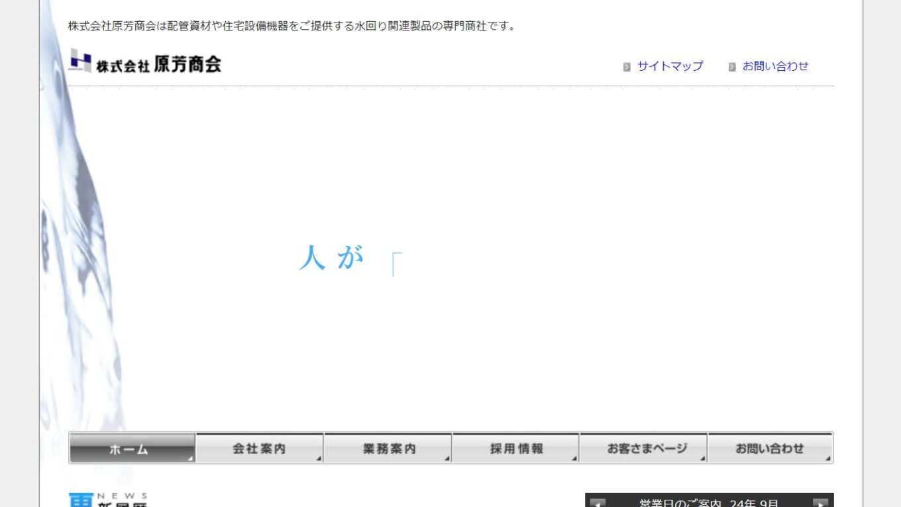The width and height of the screenshot is (901, 507).
Task: Open the サイトマップ link
Action: pyautogui.click(x=670, y=66)
